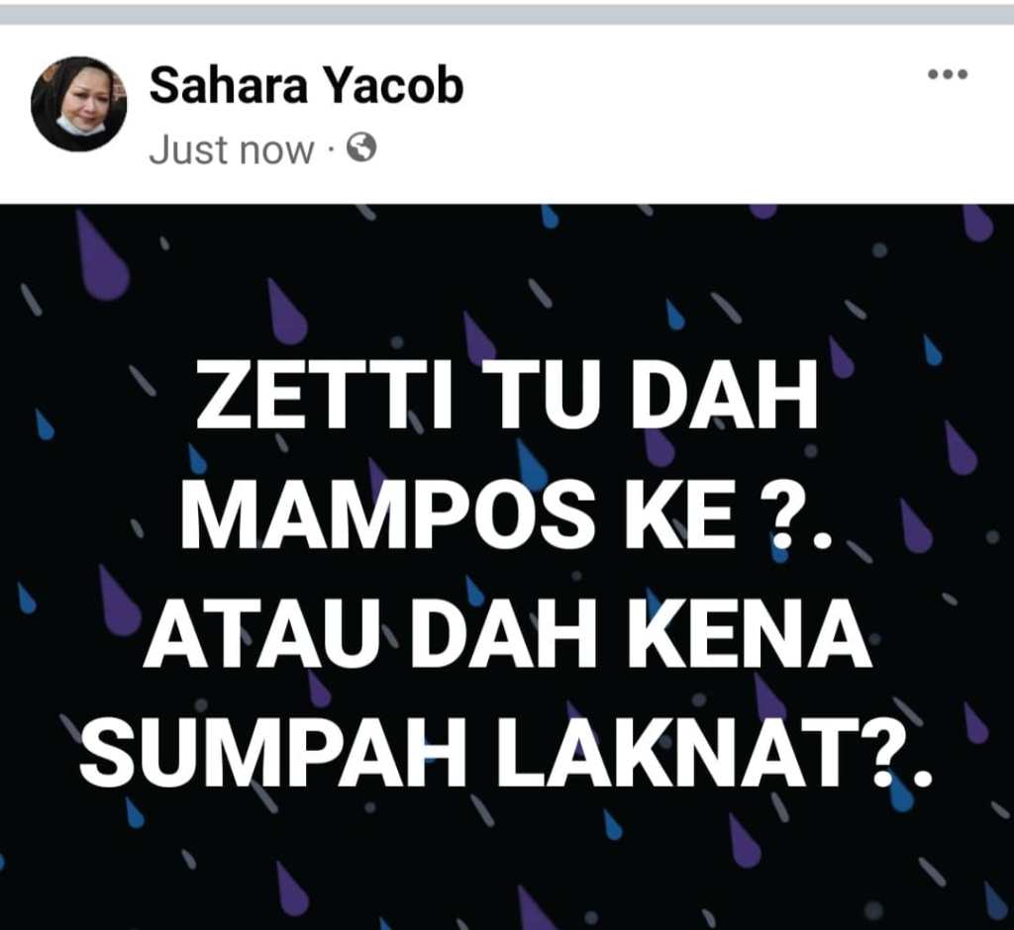Click the word "DAH" in the first line

click(x=724, y=394)
